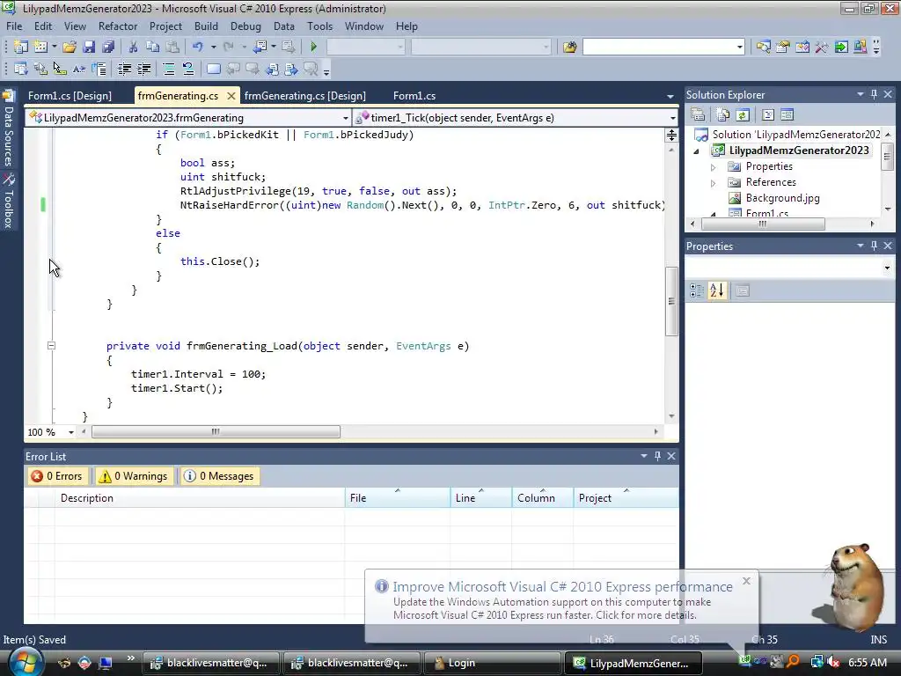Click the Copy toolbar icon
The height and width of the screenshot is (676, 901).
(152, 47)
